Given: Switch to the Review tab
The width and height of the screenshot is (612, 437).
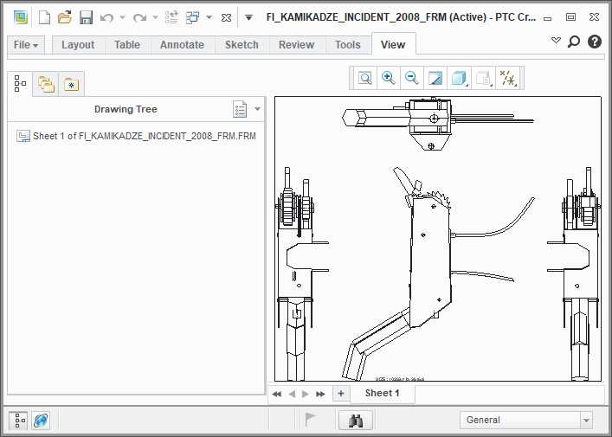Looking at the screenshot, I should pyautogui.click(x=296, y=45).
